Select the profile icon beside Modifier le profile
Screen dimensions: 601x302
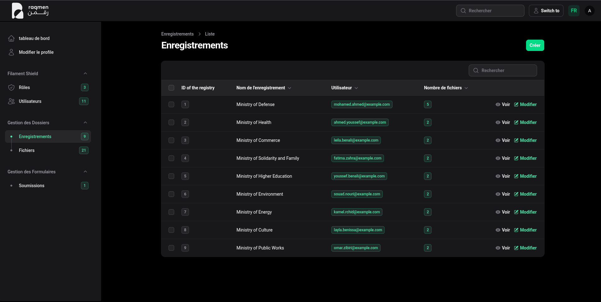coord(11,52)
